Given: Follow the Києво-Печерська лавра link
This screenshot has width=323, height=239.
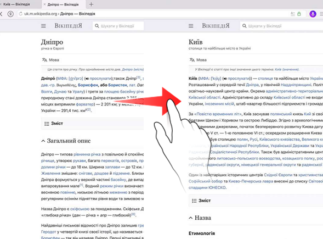Looking at the screenshot, I should [x=251, y=181].
